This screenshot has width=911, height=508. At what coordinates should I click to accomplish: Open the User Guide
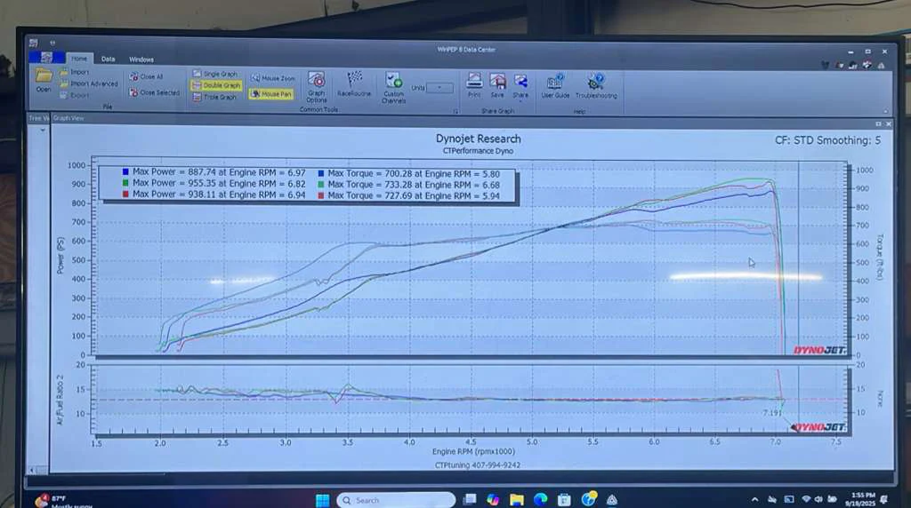pyautogui.click(x=555, y=85)
